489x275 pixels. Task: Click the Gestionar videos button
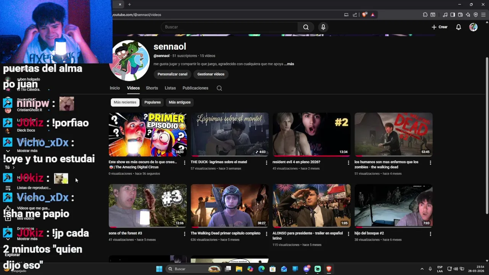[x=211, y=74]
